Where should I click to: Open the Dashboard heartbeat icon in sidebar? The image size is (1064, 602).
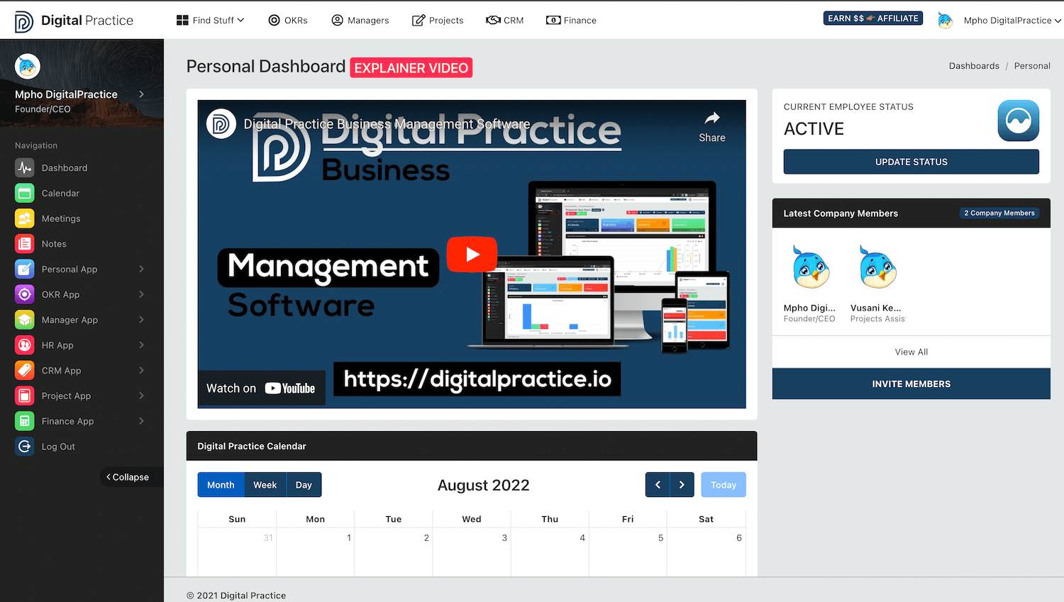tap(25, 168)
